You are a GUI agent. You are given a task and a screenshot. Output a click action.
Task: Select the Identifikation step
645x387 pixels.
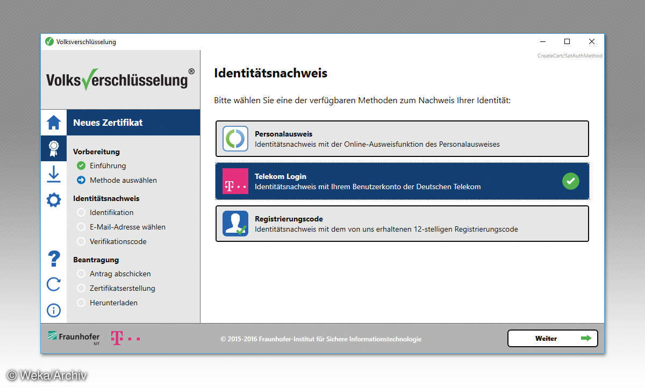112,212
